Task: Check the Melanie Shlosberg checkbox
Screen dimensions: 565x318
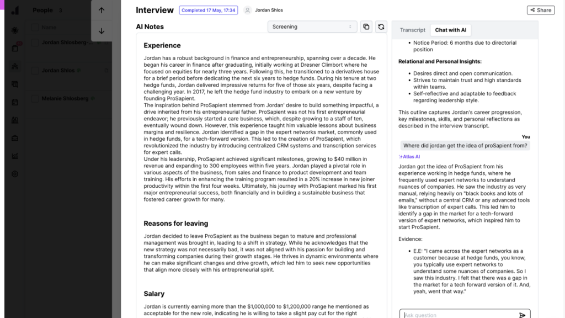Action: pyautogui.click(x=35, y=98)
